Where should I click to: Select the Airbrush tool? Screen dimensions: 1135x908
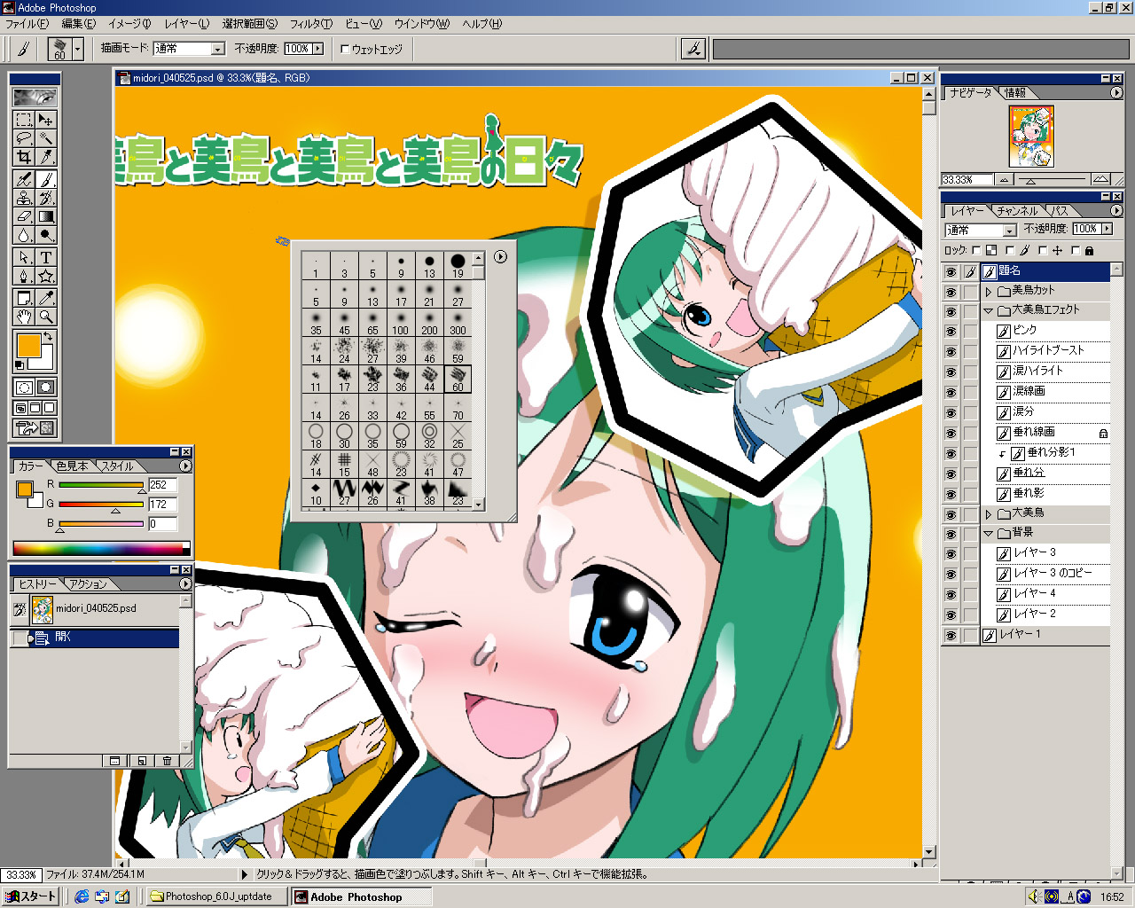tap(24, 179)
